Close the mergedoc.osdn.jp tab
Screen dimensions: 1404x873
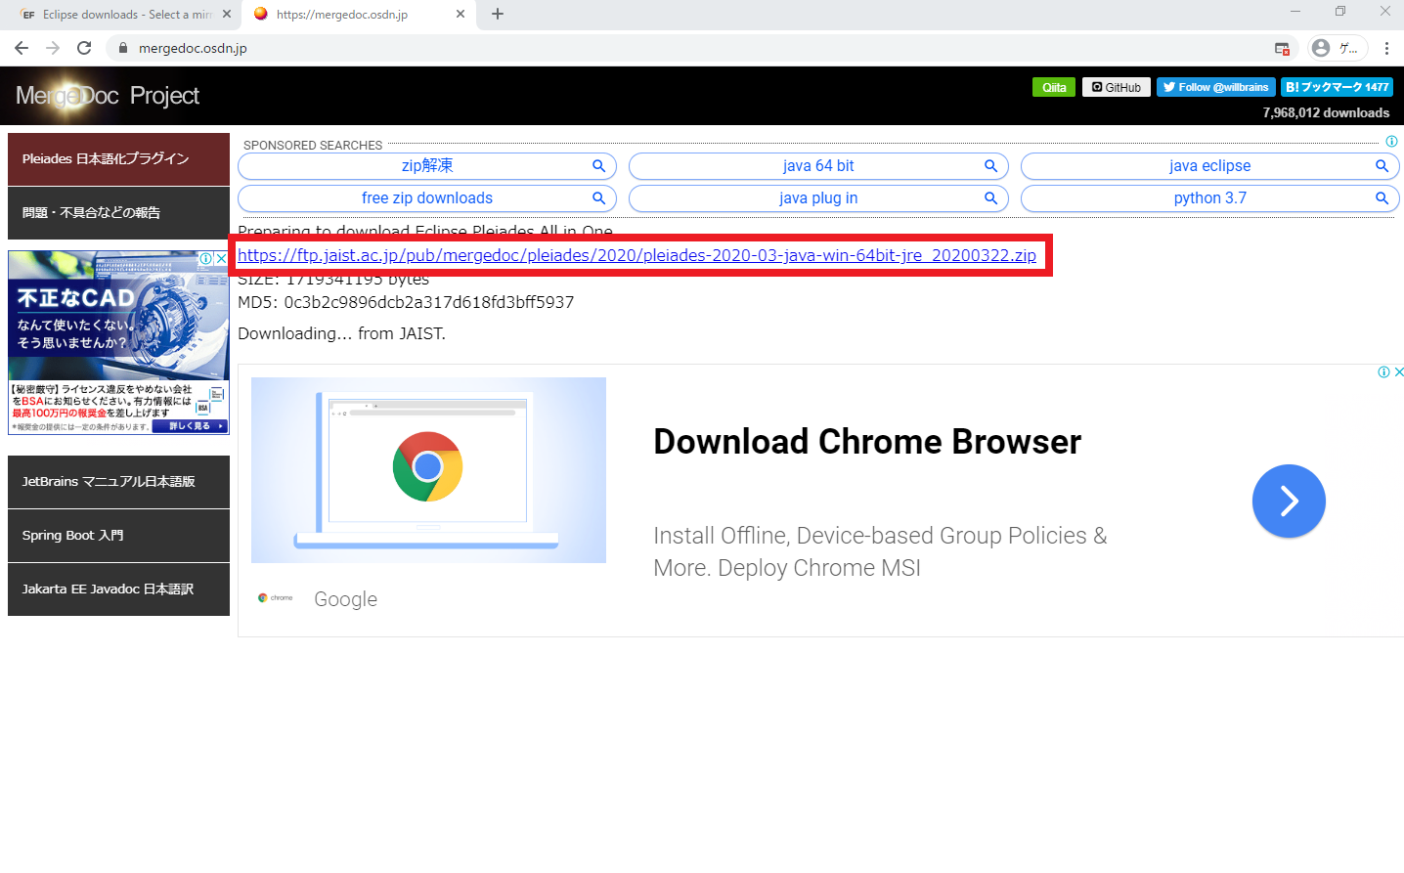tap(461, 14)
